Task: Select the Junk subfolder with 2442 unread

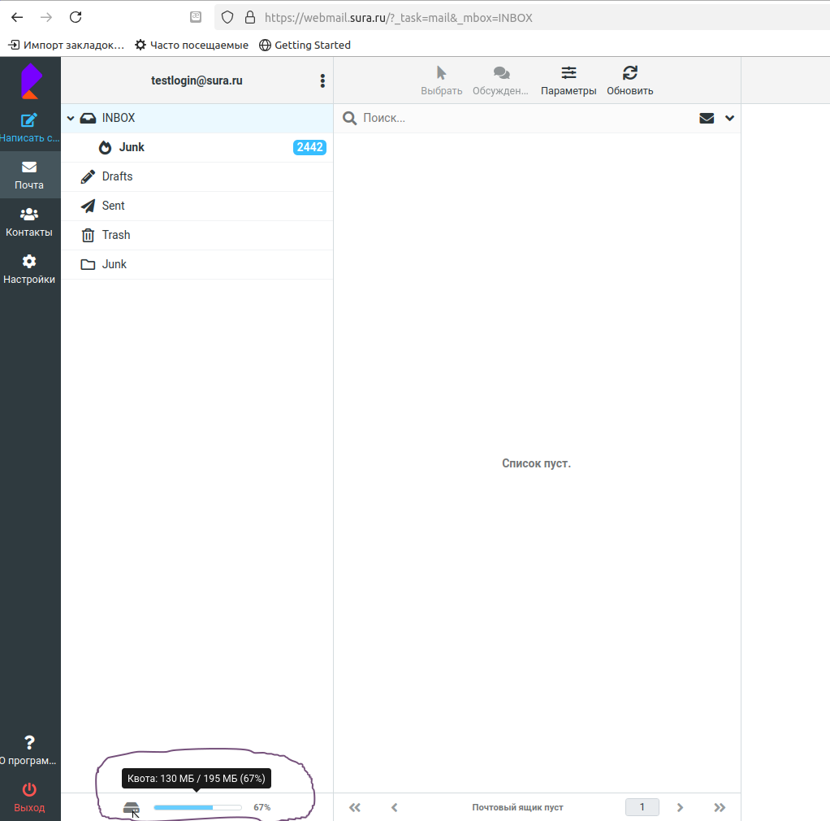Action: click(132, 147)
